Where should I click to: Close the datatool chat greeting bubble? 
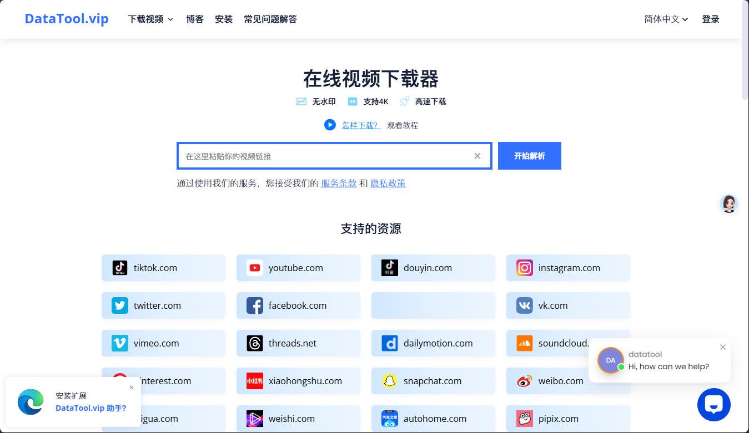pyautogui.click(x=723, y=347)
